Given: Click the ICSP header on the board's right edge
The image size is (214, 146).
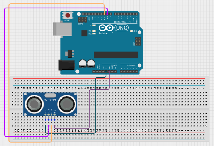Looking at the screenshot, I should pos(138,41).
